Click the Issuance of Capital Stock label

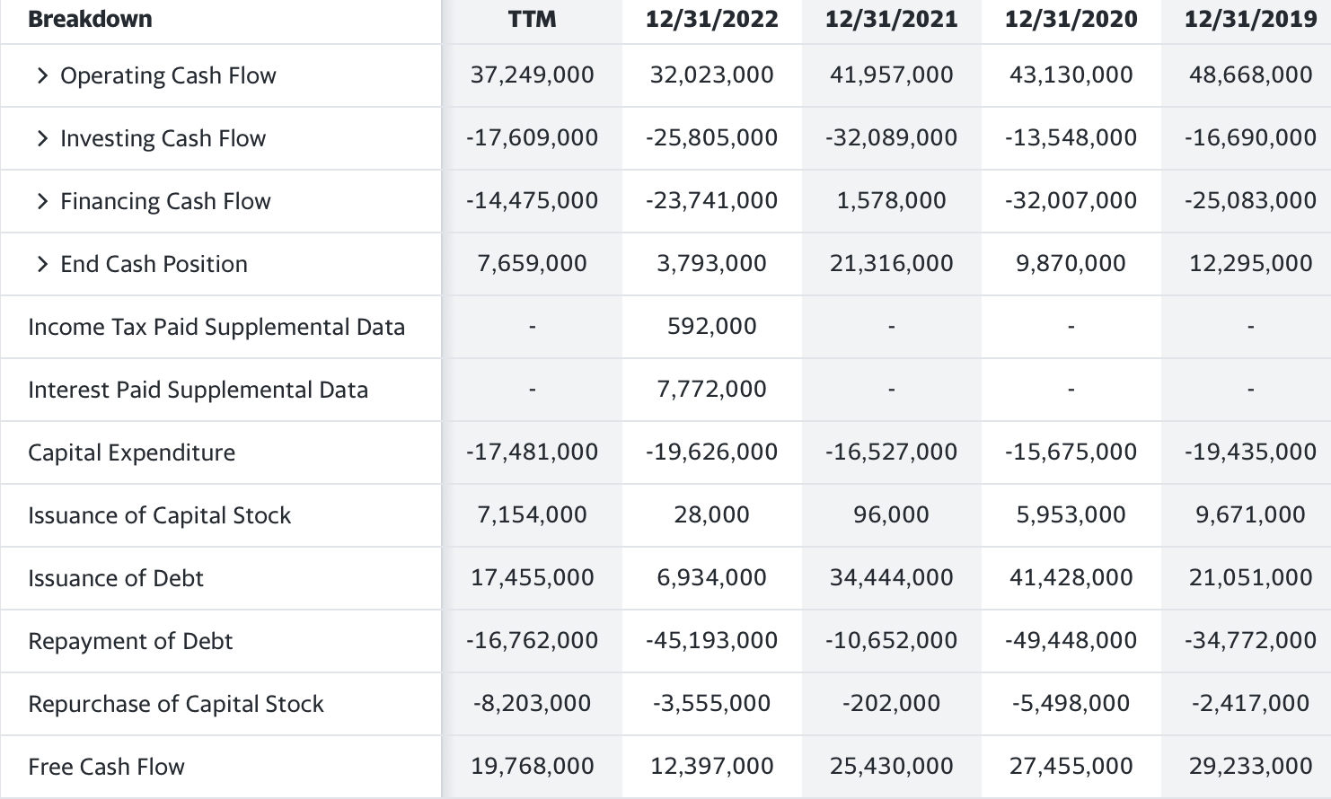point(159,515)
